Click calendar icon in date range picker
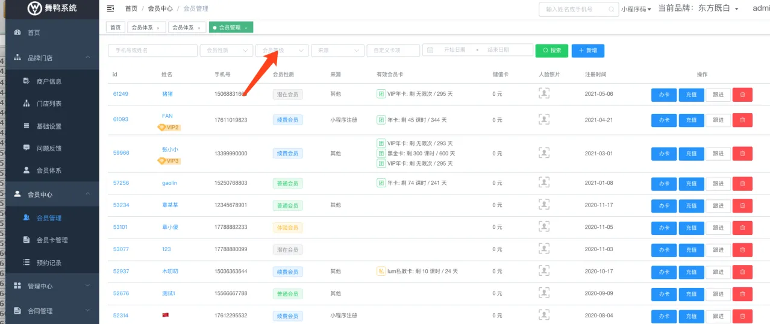Image resolution: width=770 pixels, height=324 pixels. 430,51
